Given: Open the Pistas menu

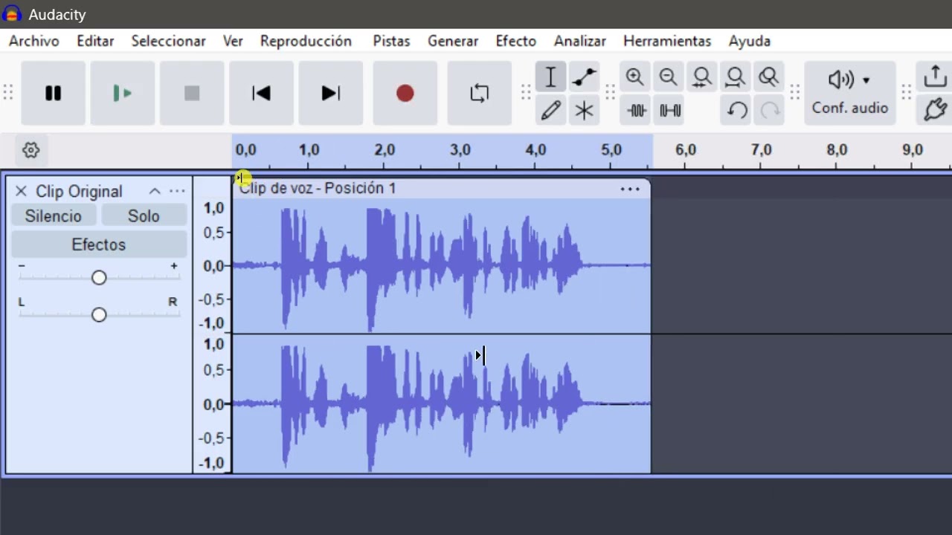Looking at the screenshot, I should pos(391,41).
